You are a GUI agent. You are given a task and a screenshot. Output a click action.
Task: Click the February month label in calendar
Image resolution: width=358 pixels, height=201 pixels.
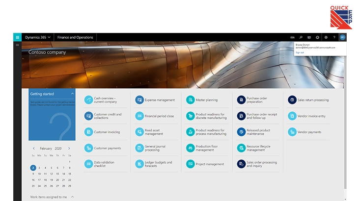pos(46,149)
